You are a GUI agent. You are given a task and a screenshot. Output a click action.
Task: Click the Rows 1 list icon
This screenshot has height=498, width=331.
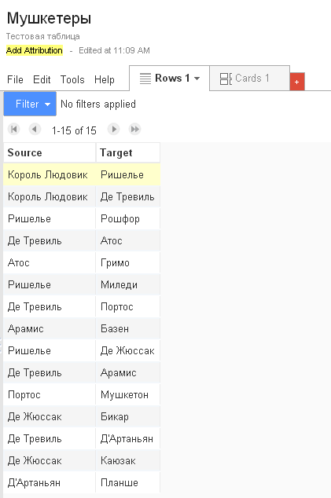pos(145,79)
